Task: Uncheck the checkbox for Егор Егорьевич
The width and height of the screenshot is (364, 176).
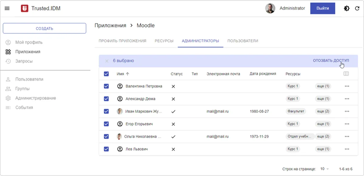Action: click(x=106, y=124)
